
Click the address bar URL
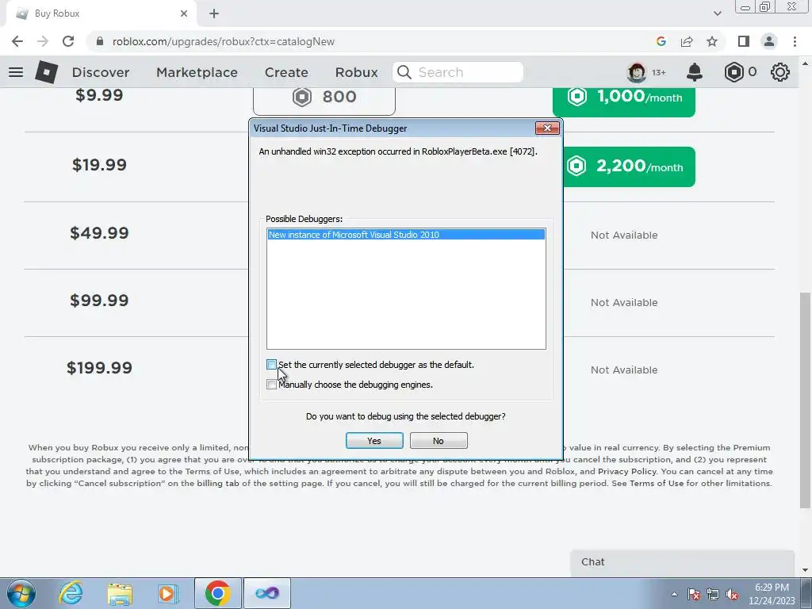[223, 41]
